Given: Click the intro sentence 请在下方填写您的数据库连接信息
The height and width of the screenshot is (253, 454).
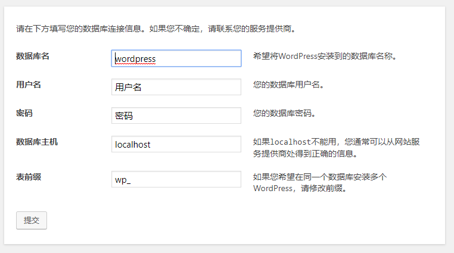Looking at the screenshot, I should pyautogui.click(x=156, y=29).
